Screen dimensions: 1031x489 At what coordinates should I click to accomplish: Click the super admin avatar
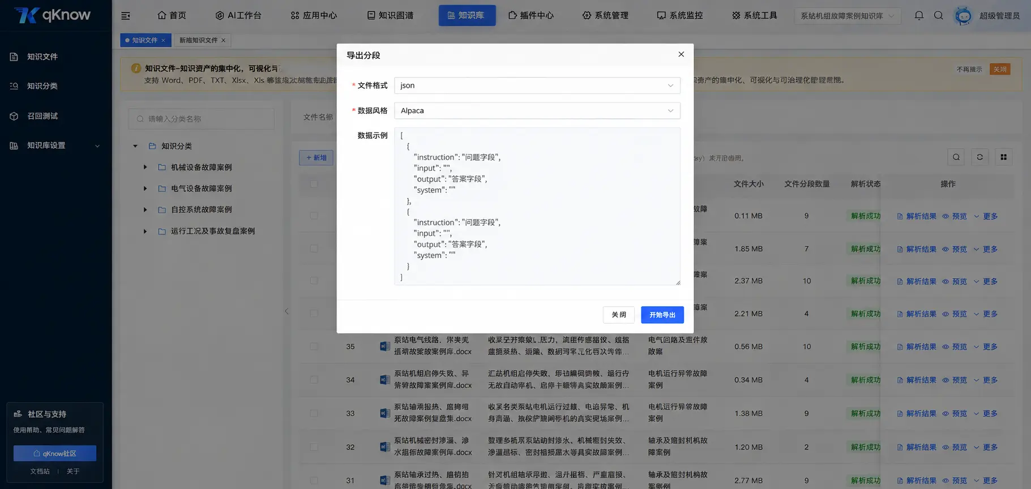pos(963,15)
